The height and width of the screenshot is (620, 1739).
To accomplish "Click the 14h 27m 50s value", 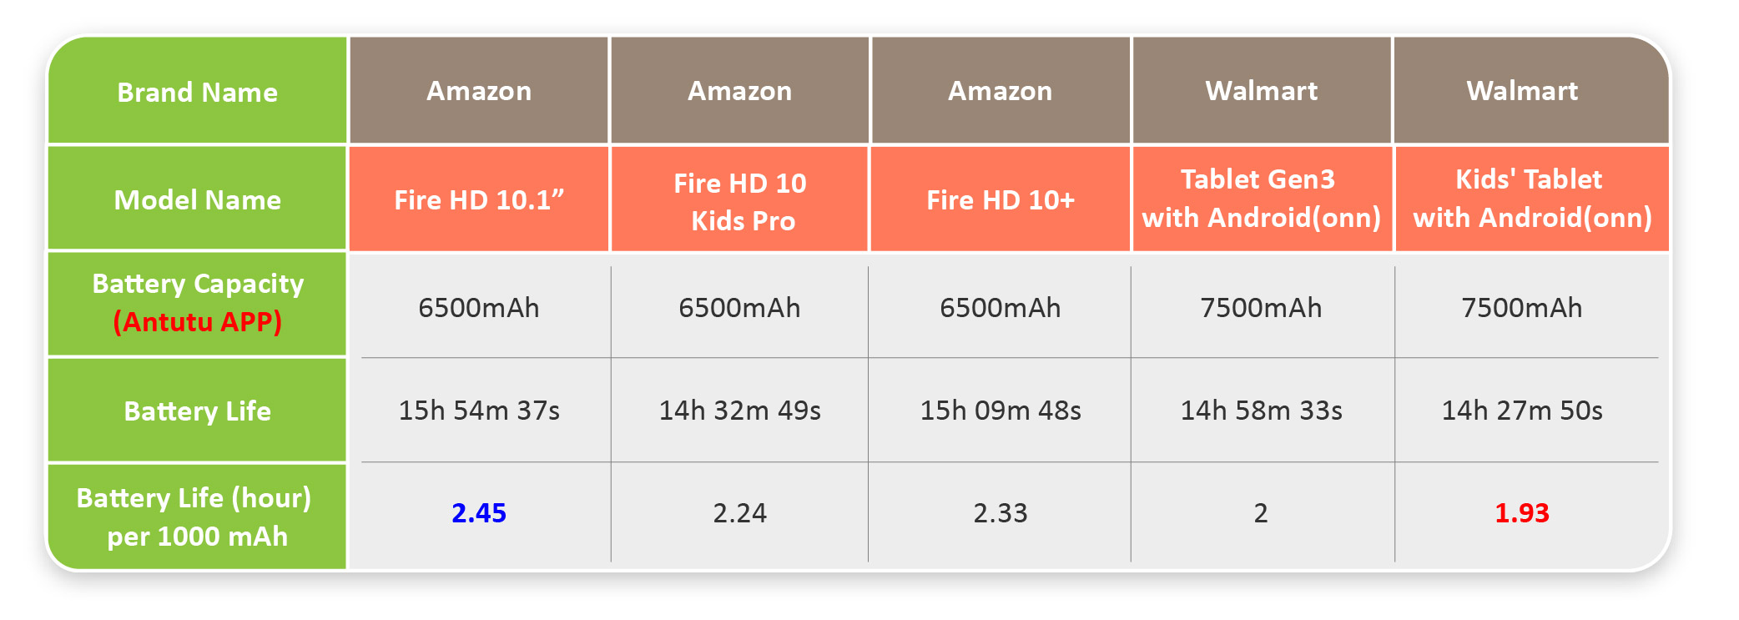I will pos(1522,411).
